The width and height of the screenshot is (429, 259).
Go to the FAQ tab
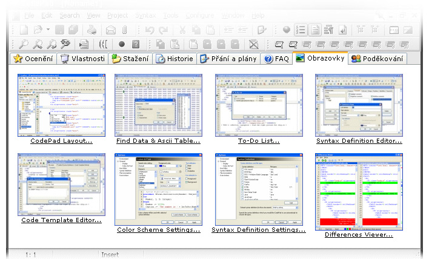pos(276,59)
